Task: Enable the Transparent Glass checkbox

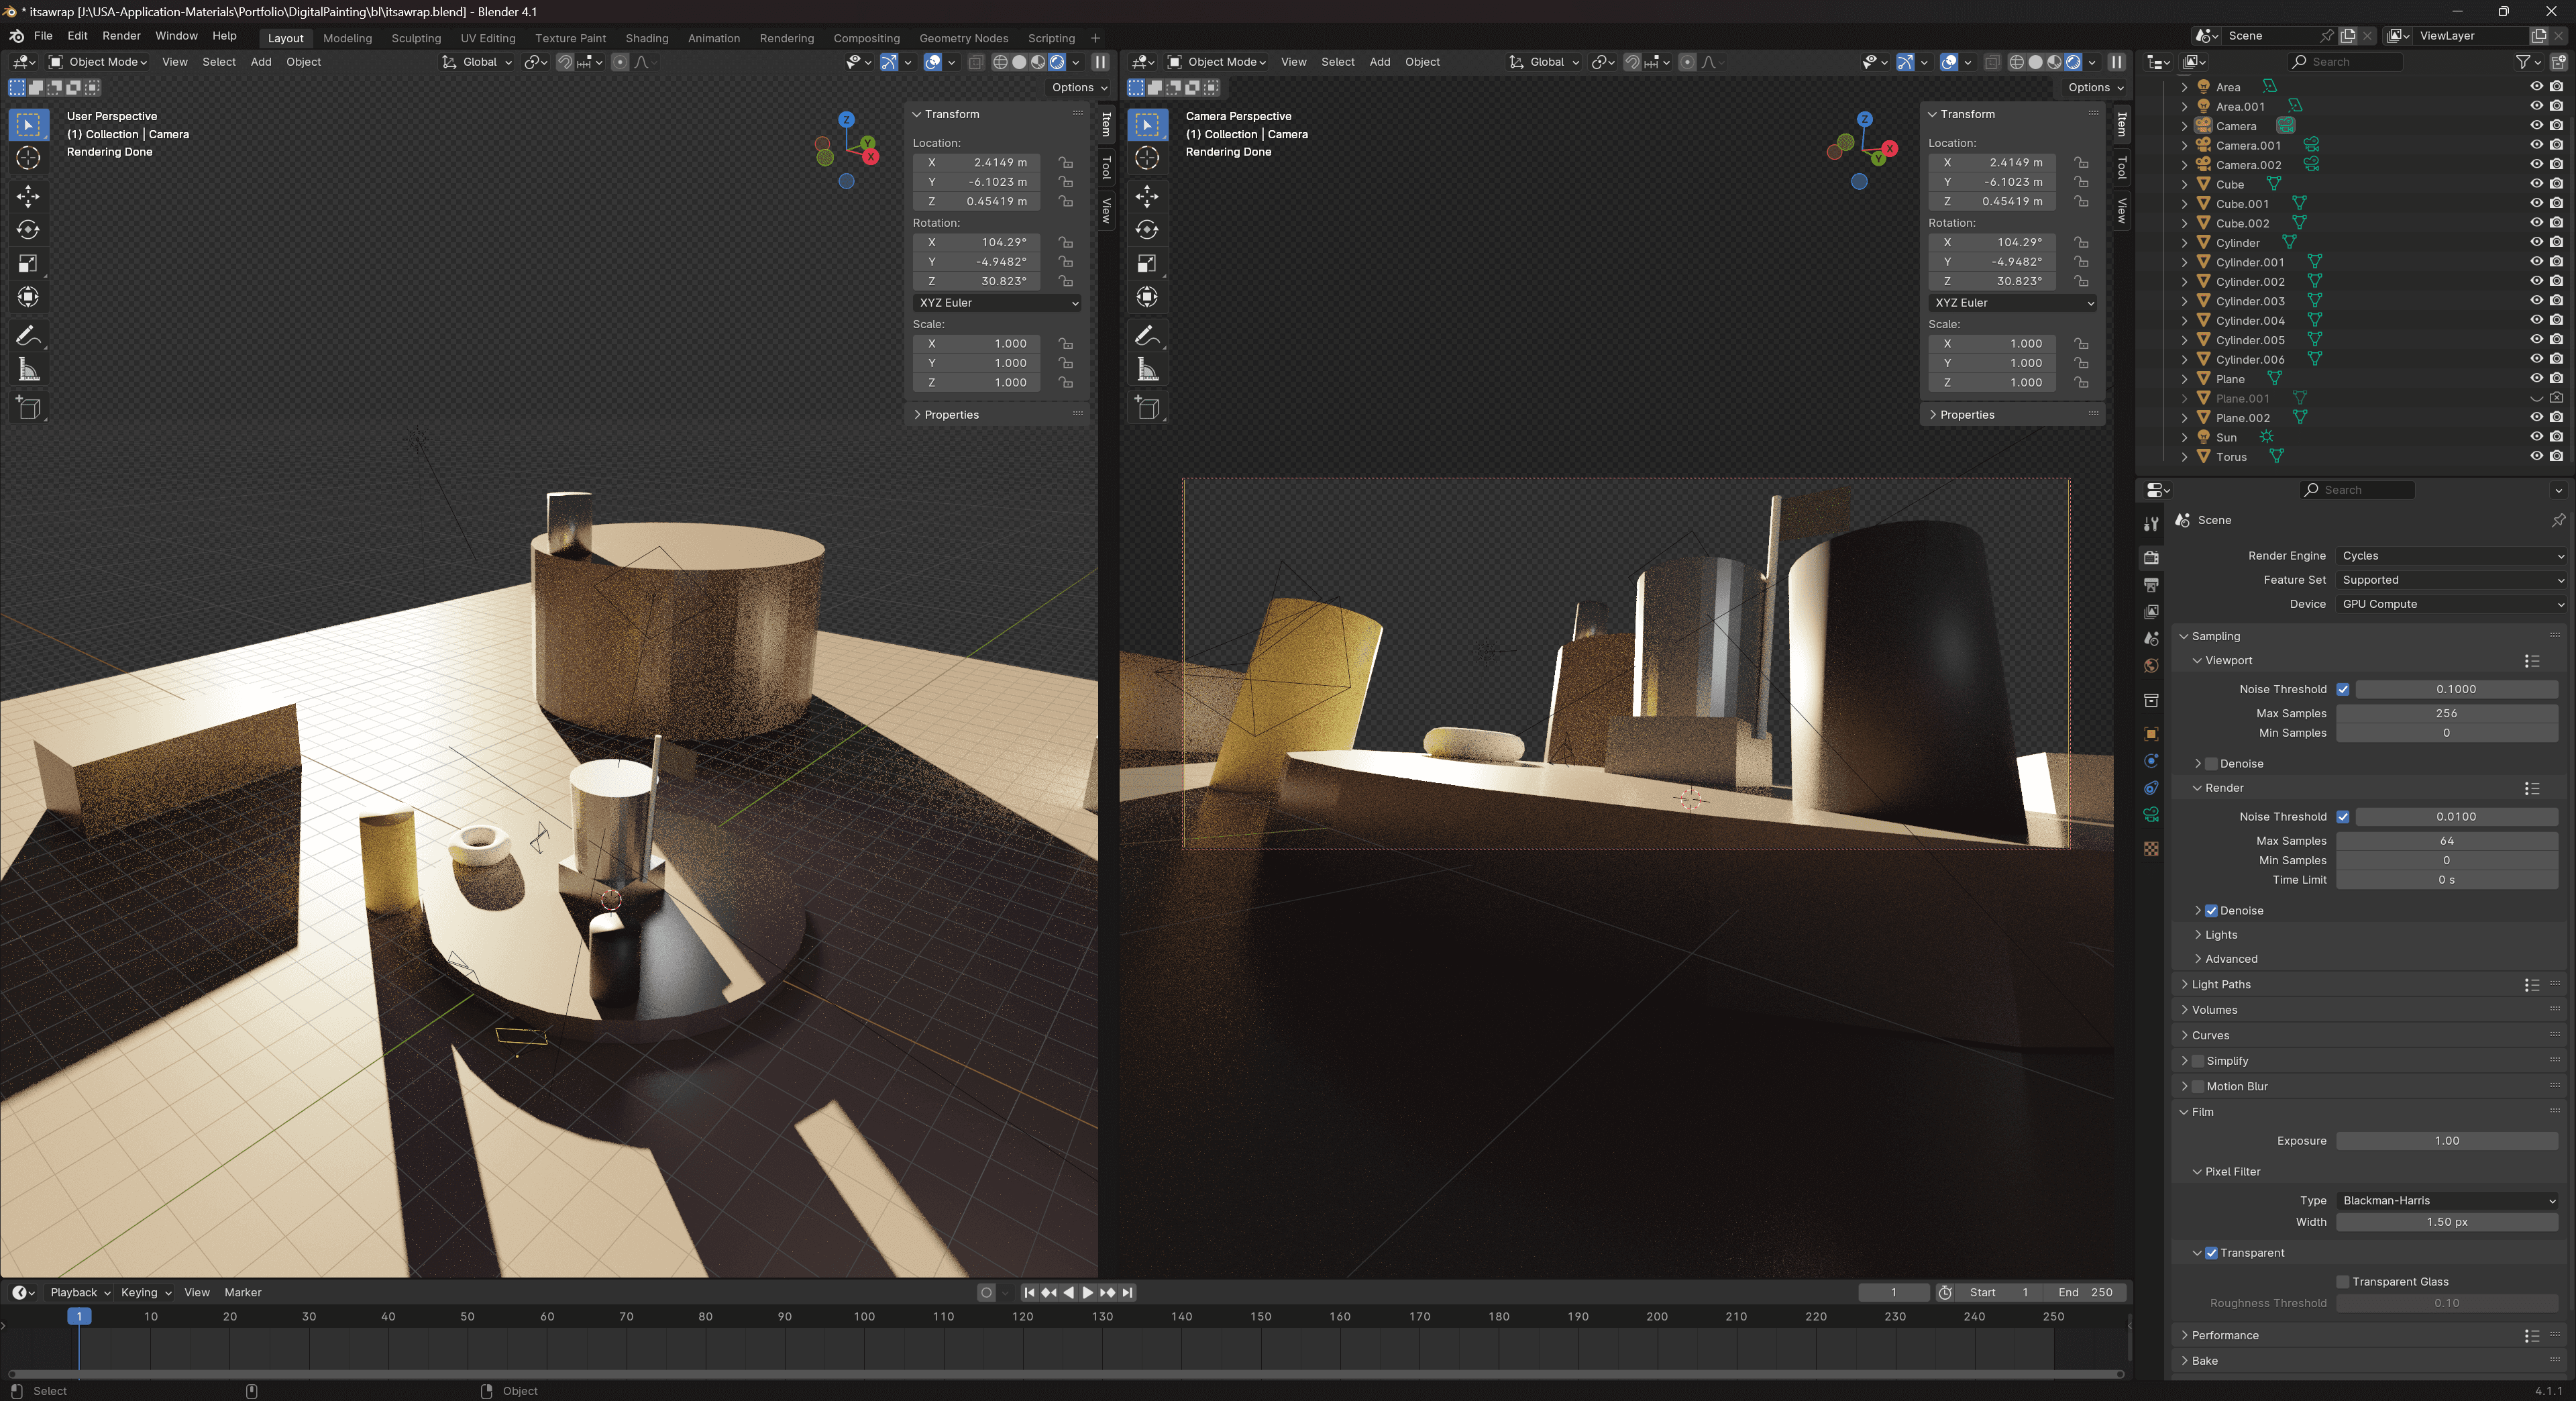Action: coord(2342,1282)
